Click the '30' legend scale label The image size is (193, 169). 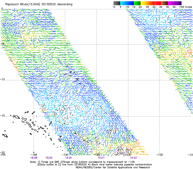coord(154,7)
